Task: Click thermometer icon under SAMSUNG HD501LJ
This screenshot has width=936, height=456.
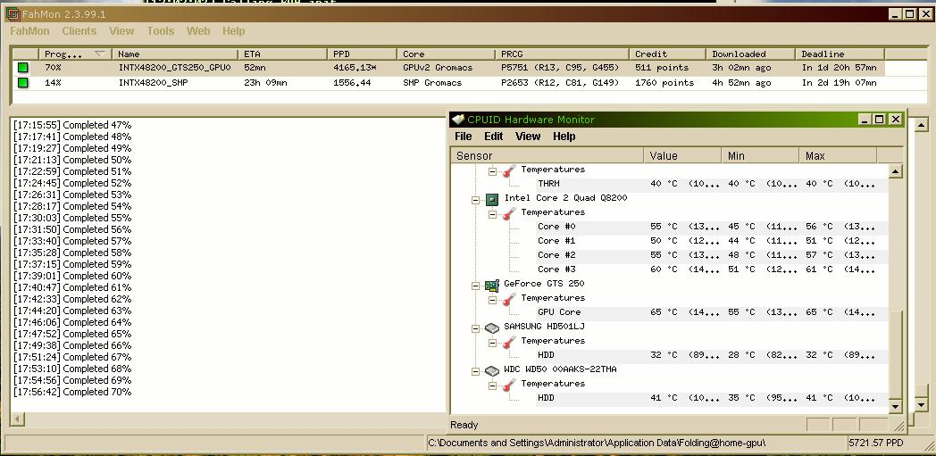Action: click(508, 342)
